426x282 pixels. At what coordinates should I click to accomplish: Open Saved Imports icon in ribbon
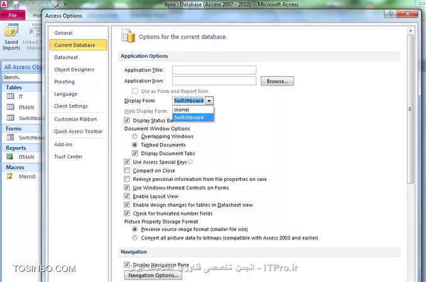(x=11, y=30)
